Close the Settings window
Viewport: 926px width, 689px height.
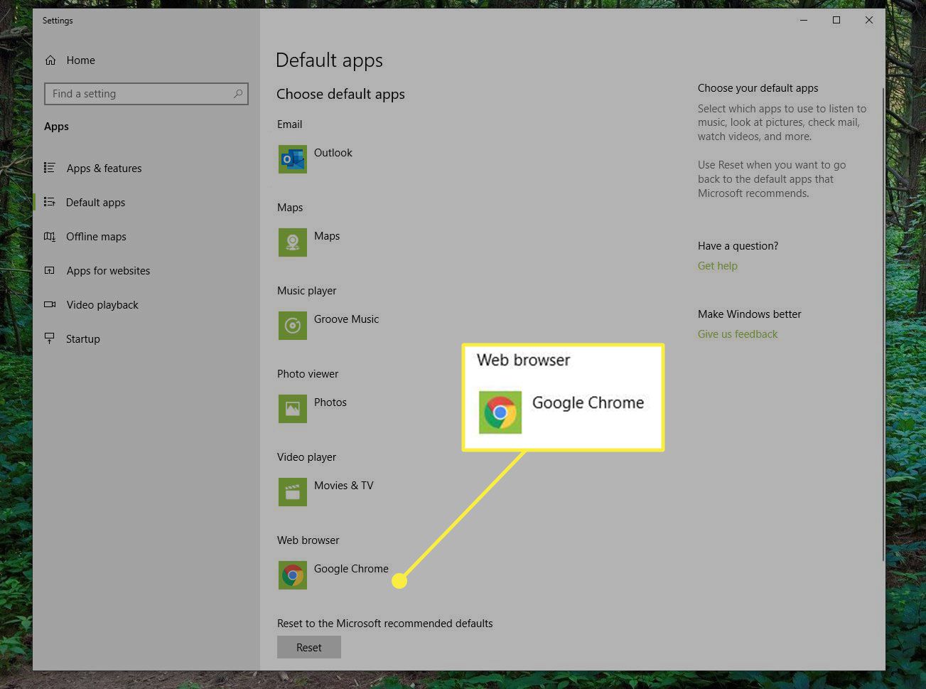(869, 20)
